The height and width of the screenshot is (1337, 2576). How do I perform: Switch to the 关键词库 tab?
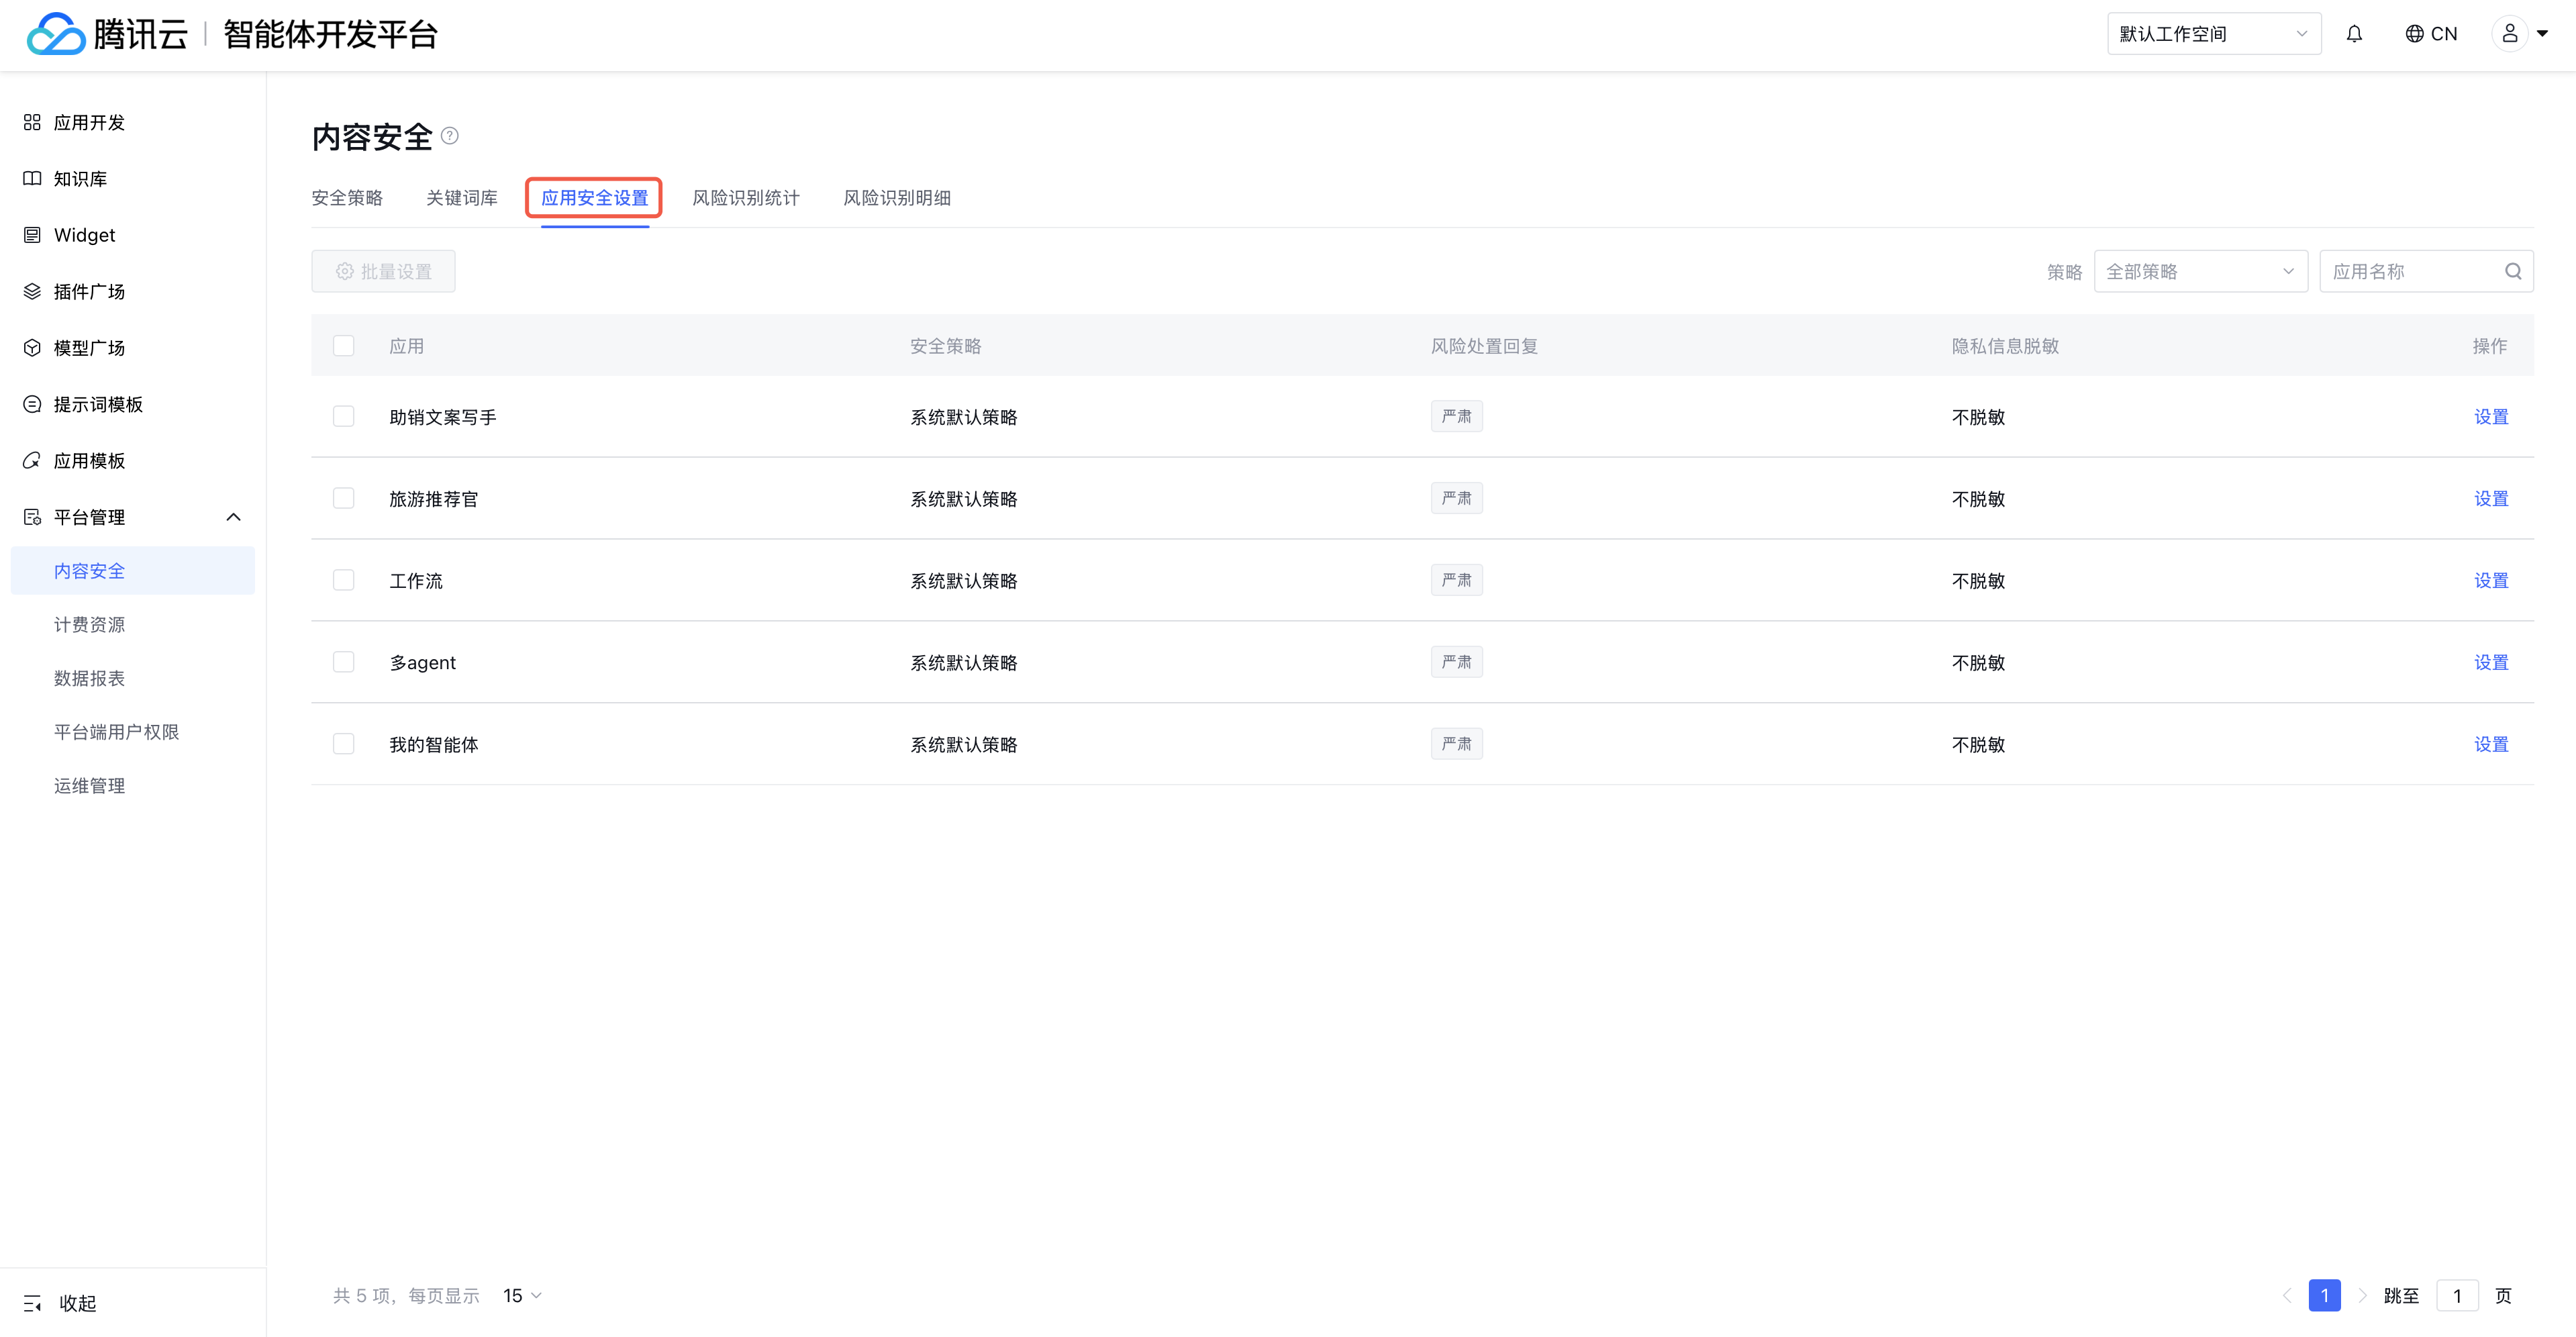pyautogui.click(x=462, y=198)
